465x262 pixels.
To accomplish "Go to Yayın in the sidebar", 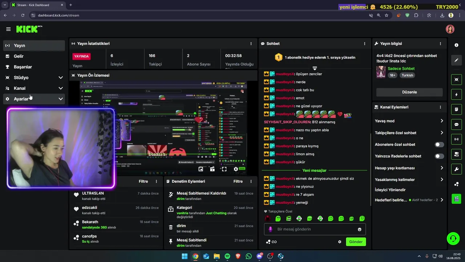I will 34,45.
